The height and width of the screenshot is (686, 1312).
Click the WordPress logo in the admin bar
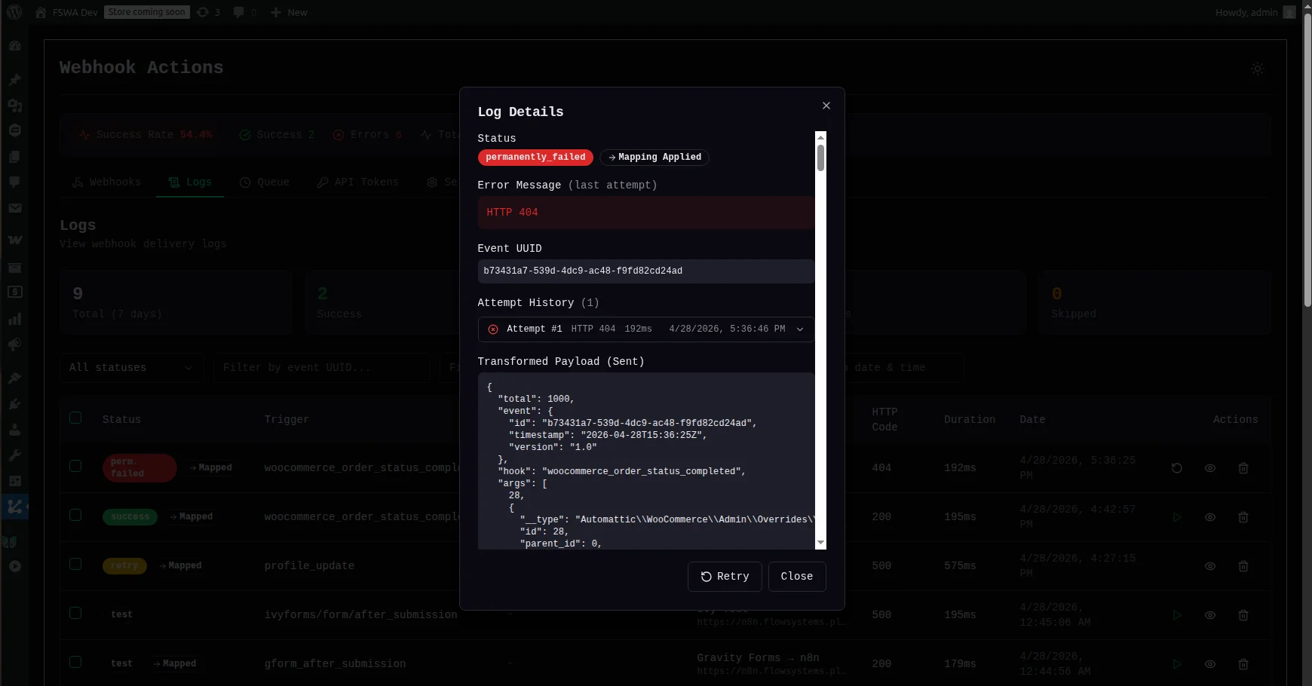14,12
